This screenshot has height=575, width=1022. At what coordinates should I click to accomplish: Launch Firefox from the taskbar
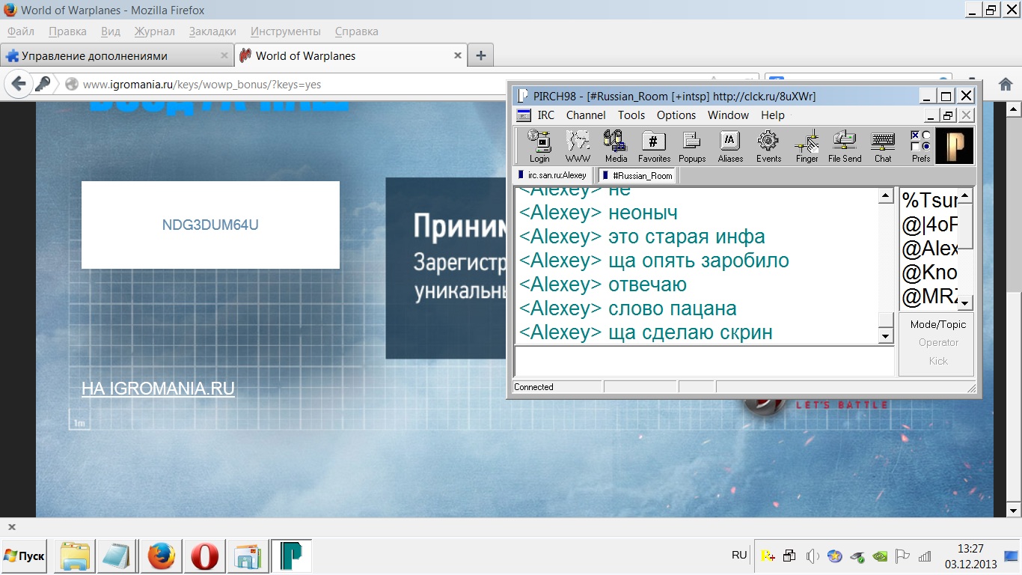pyautogui.click(x=162, y=556)
